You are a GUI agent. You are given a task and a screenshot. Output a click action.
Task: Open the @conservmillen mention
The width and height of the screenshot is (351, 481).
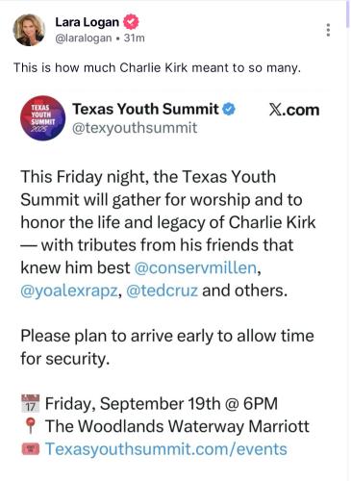(x=195, y=267)
